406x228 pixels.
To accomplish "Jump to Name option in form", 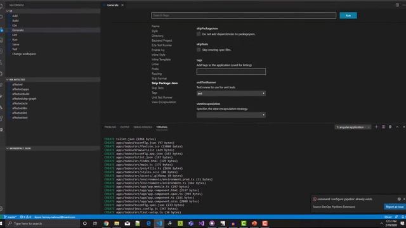I will tap(155, 27).
